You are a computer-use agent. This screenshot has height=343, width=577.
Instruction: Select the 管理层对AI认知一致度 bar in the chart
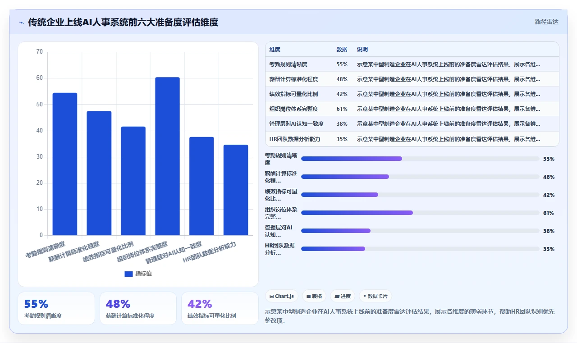click(201, 186)
